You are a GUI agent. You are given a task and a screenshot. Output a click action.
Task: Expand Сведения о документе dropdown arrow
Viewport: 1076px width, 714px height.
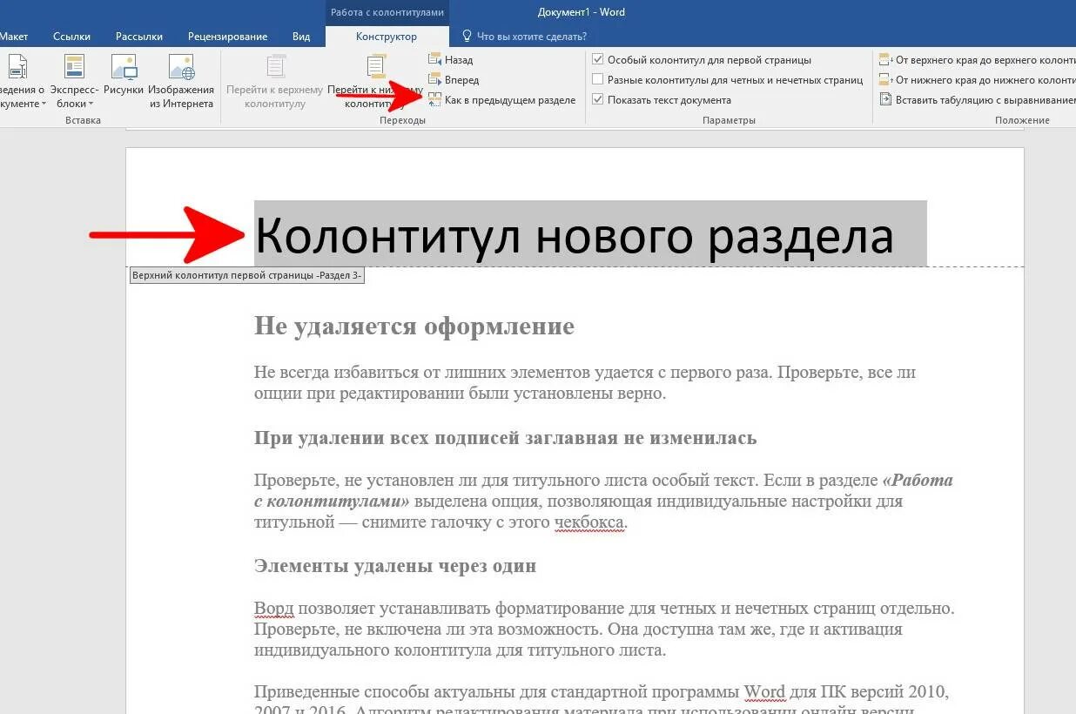(x=44, y=104)
